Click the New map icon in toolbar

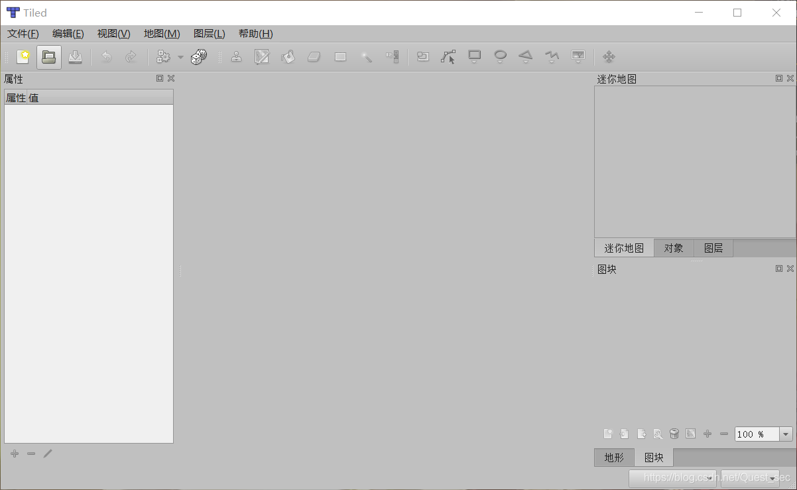point(23,57)
